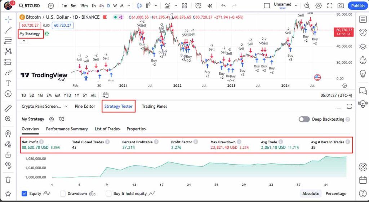Check the Buy & hold equity checkbox
The image size is (369, 202).
[x=108, y=193]
